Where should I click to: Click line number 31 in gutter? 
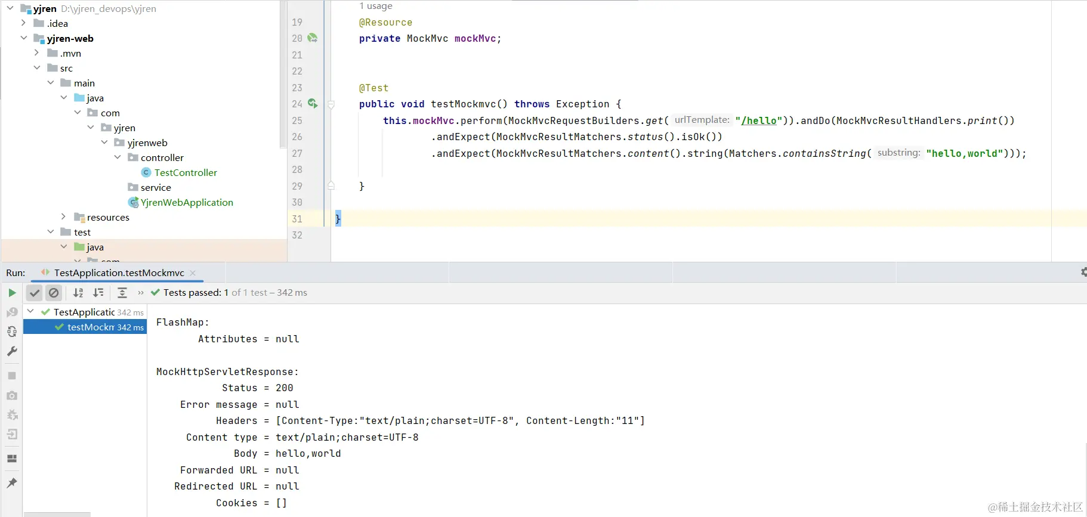click(x=297, y=219)
